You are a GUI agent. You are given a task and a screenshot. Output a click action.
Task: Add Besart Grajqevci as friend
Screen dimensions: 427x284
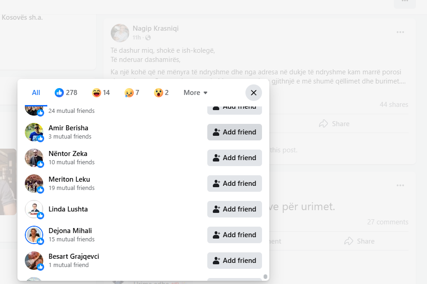click(234, 261)
